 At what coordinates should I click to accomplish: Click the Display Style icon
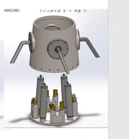[x=65, y=11]
